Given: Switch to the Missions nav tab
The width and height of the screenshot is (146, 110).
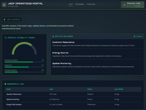Looking at the screenshot, I should coord(91,4).
